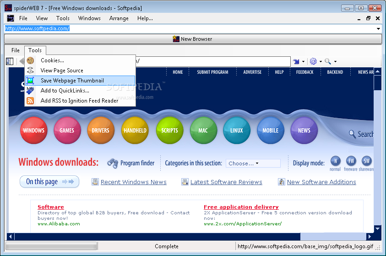
Task: Toggle the sidebar panel icon in browser toolbar
Action: (x=10, y=61)
